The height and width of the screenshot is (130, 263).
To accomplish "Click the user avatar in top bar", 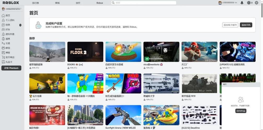I will point(220,3).
